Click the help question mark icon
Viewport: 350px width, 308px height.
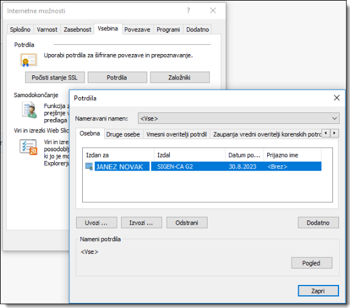pyautogui.click(x=189, y=10)
